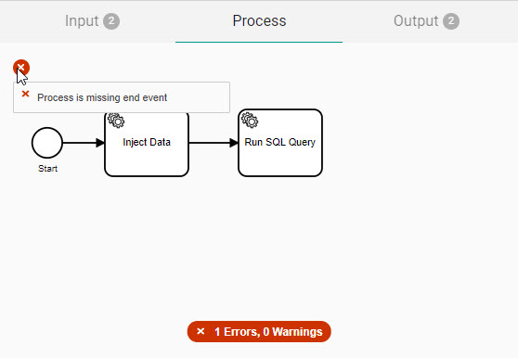Screen dimensions: 518x358
Task: Click the Inject Data label text
Action: click(x=147, y=142)
